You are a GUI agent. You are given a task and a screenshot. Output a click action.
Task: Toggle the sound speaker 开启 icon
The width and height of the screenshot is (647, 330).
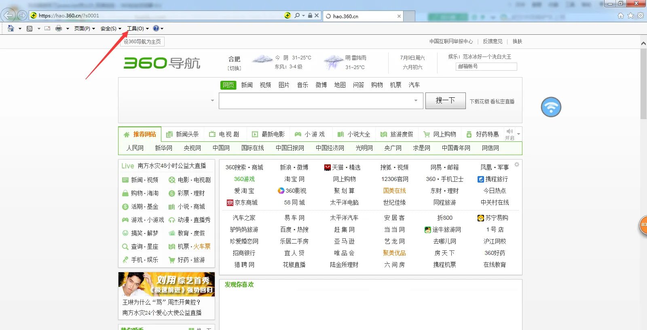point(510,134)
